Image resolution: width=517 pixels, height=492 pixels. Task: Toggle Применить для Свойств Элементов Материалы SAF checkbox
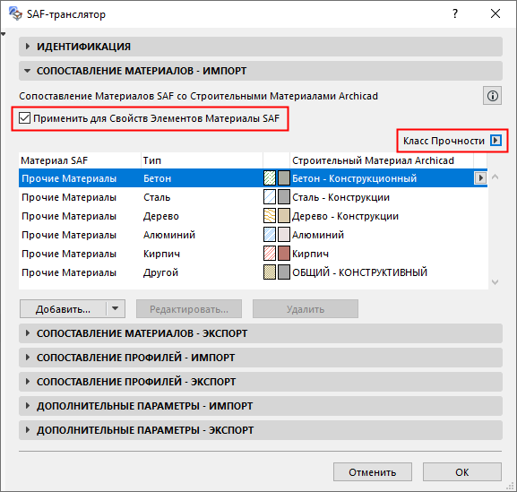(x=25, y=118)
